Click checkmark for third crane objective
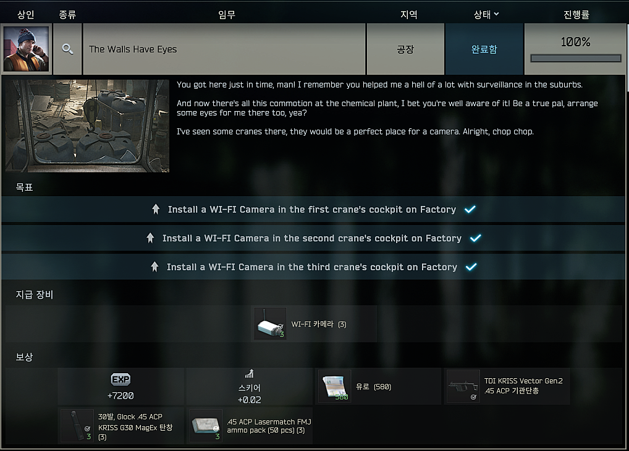Viewport: 629px width, 451px height. [471, 267]
